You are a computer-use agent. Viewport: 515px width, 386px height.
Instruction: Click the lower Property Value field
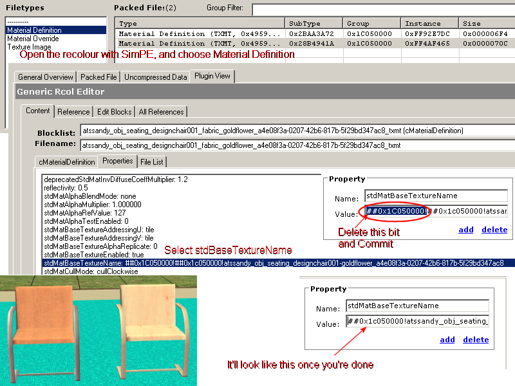tap(417, 321)
